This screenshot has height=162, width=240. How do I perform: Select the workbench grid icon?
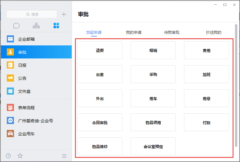pos(56,26)
